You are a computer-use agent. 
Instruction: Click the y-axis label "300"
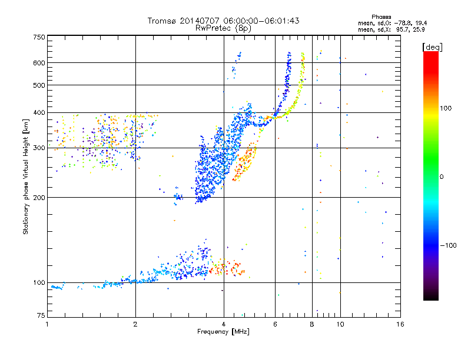pyautogui.click(x=39, y=148)
